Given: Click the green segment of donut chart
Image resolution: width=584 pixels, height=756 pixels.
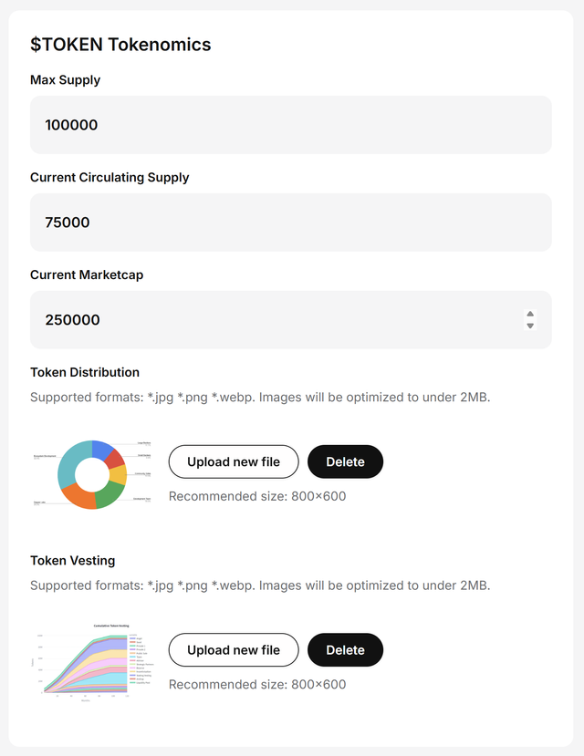Looking at the screenshot, I should click(x=109, y=493).
